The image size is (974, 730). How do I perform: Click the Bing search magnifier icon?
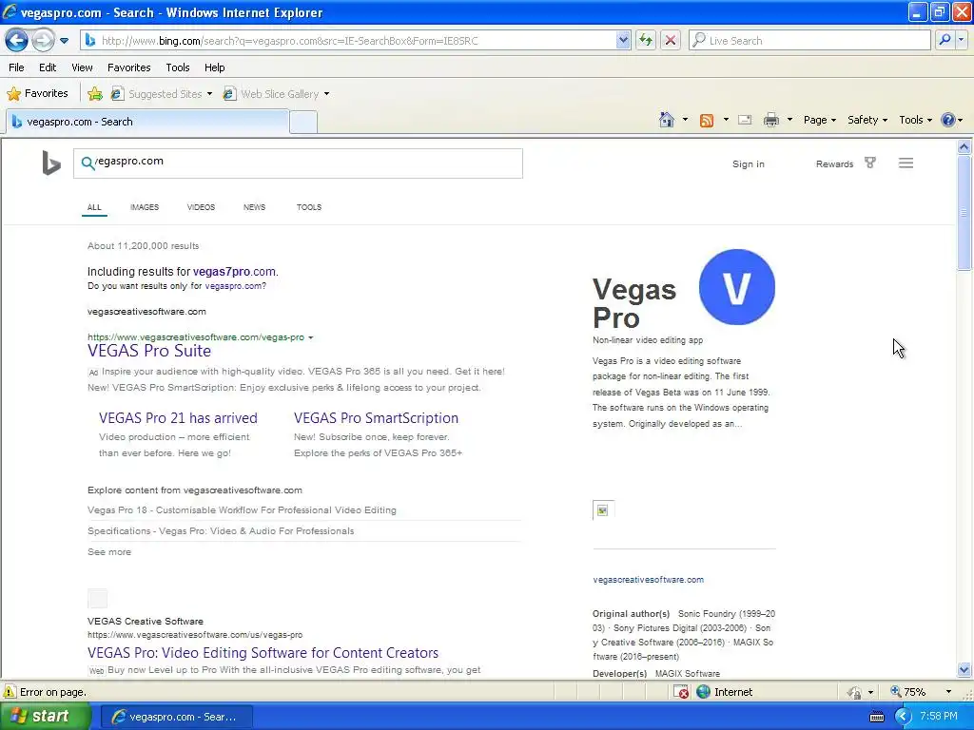[x=88, y=163]
